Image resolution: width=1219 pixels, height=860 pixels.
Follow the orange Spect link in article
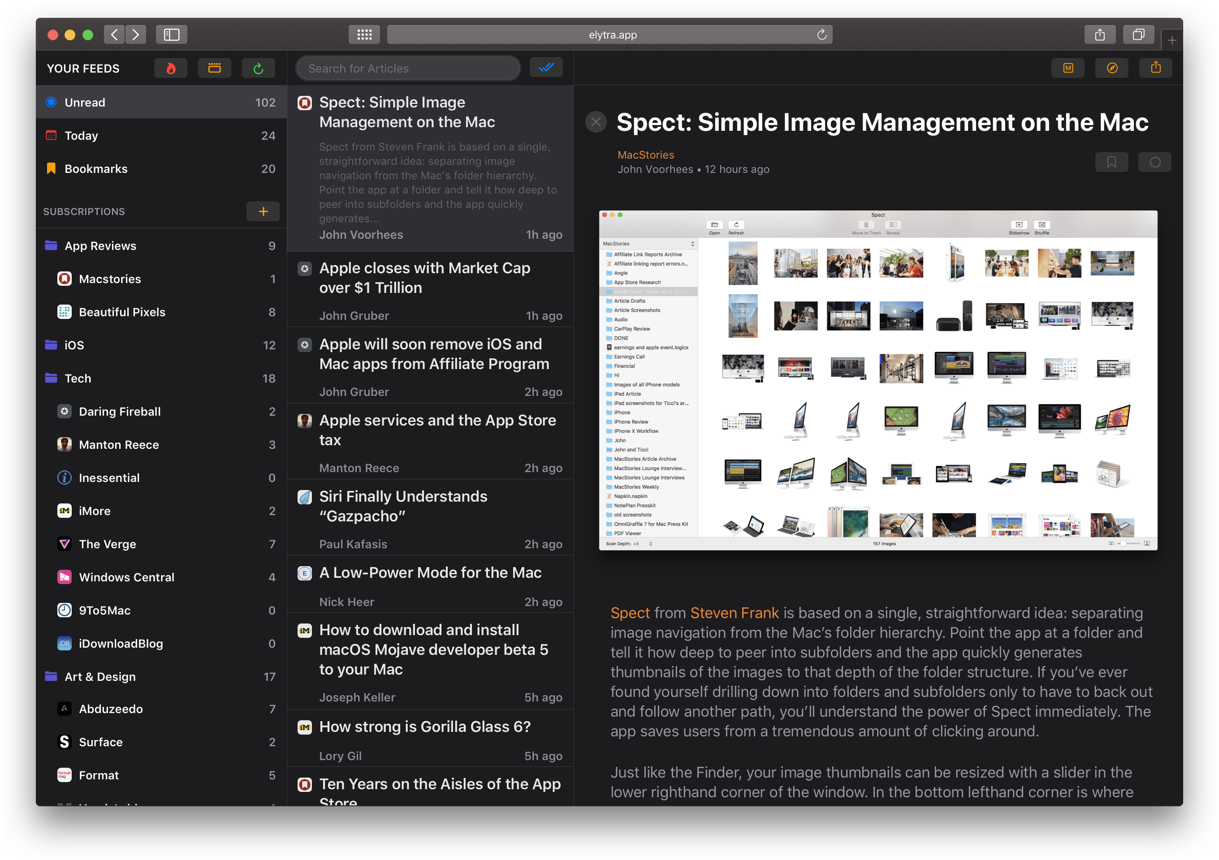630,613
